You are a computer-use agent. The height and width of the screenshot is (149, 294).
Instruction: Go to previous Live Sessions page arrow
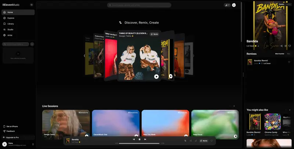tap(230, 106)
